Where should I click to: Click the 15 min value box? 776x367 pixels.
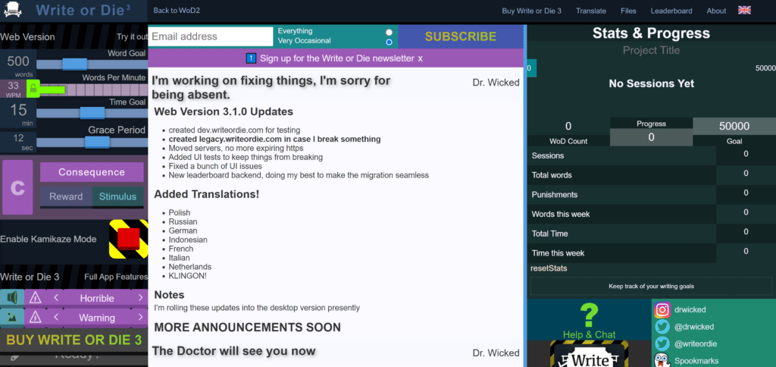click(18, 114)
